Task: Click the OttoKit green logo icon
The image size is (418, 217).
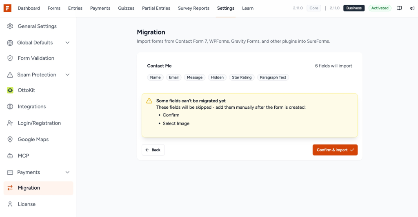Action: 10,90
